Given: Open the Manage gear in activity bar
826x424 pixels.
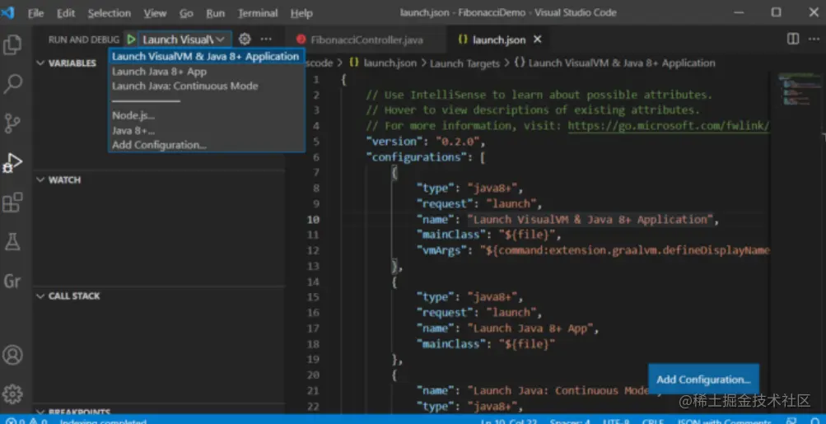Looking at the screenshot, I should pos(12,394).
